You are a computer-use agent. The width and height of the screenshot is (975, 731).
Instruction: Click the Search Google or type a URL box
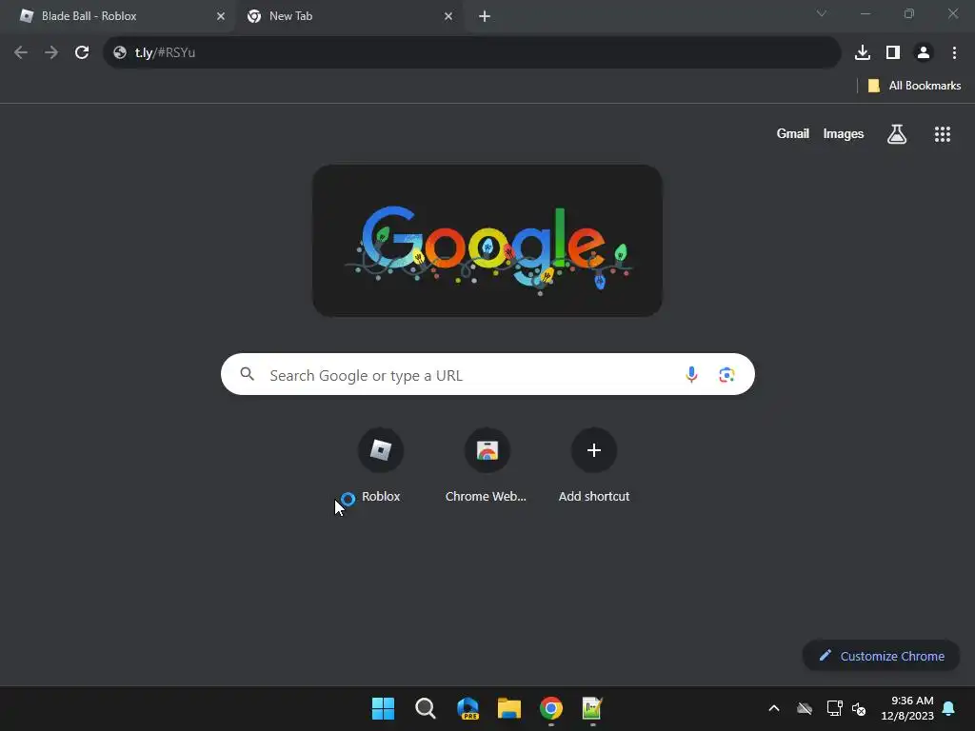487,375
